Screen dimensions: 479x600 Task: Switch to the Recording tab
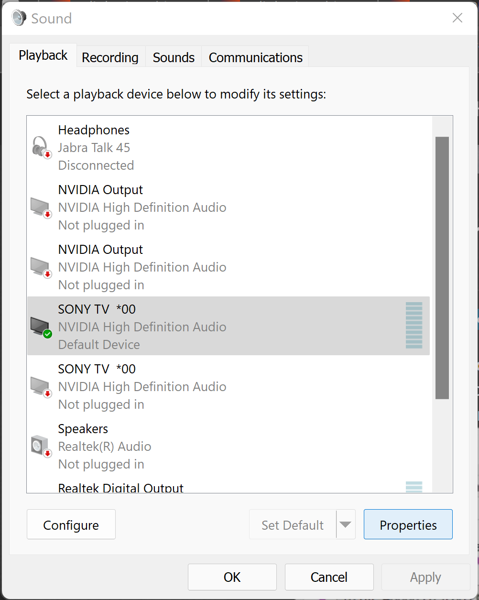pyautogui.click(x=110, y=57)
